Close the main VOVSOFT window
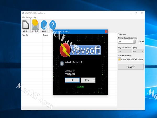This screenshot has height=118, width=157. (x=142, y=13)
